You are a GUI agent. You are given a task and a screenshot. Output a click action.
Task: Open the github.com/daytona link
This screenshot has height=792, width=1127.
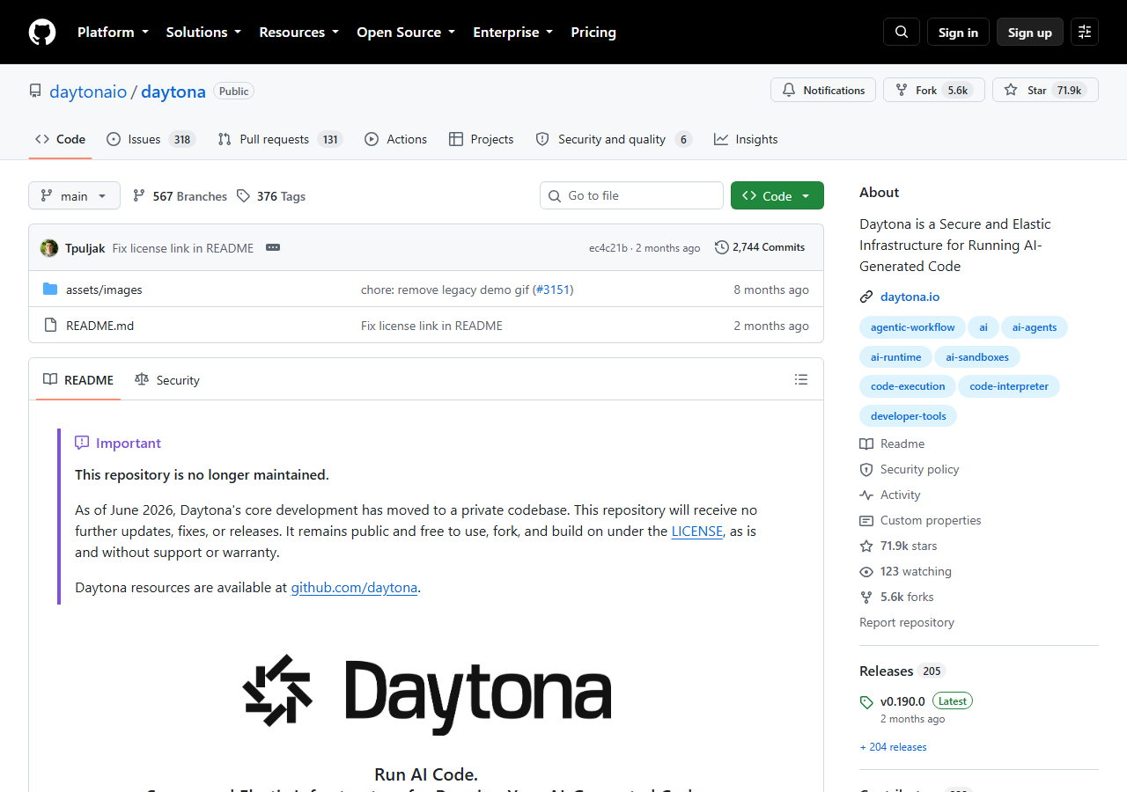[x=354, y=588]
